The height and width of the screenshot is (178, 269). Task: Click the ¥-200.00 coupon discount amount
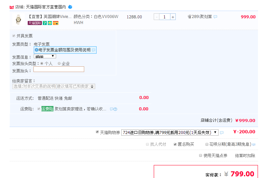pyautogui.click(x=244, y=132)
